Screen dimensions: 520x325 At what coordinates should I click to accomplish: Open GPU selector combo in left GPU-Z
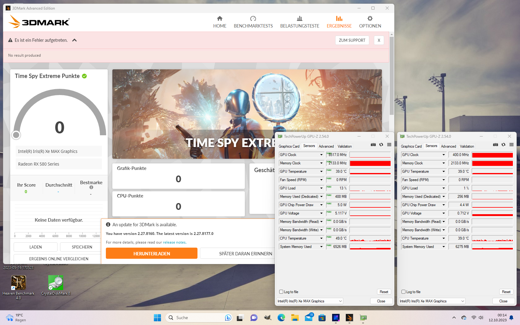pos(310,301)
